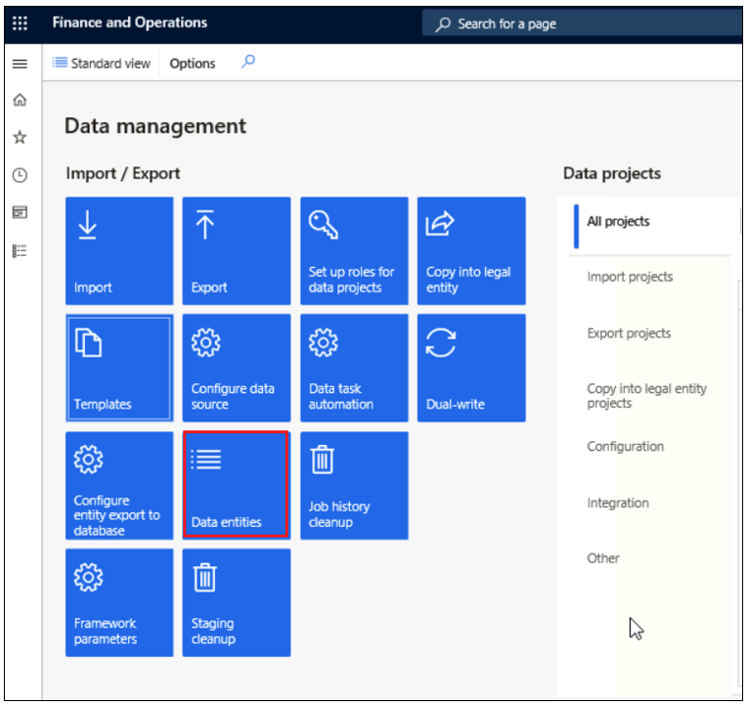Open Staging cleanup tile

237,602
